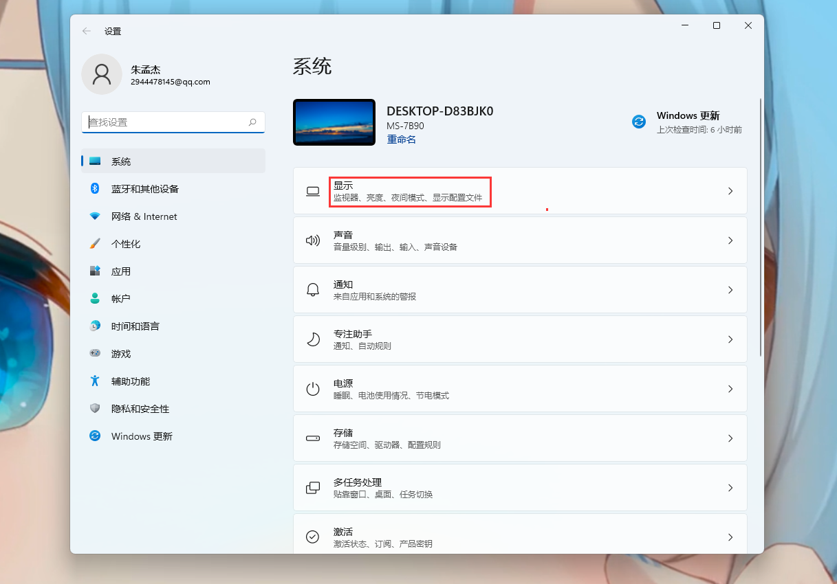Open 时间和语言 settings category
This screenshot has width=837, height=584.
173,326
